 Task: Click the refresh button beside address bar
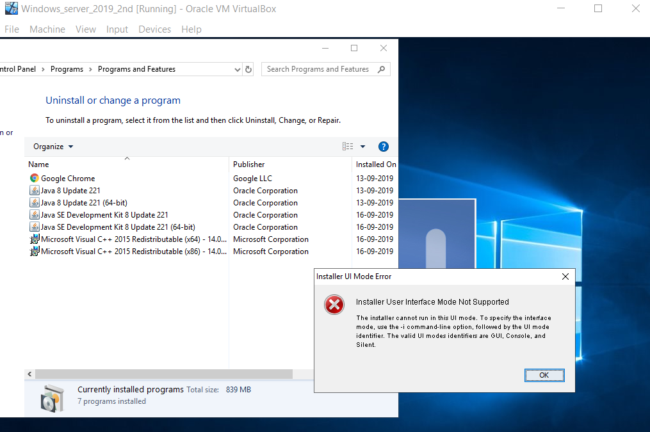(x=248, y=69)
